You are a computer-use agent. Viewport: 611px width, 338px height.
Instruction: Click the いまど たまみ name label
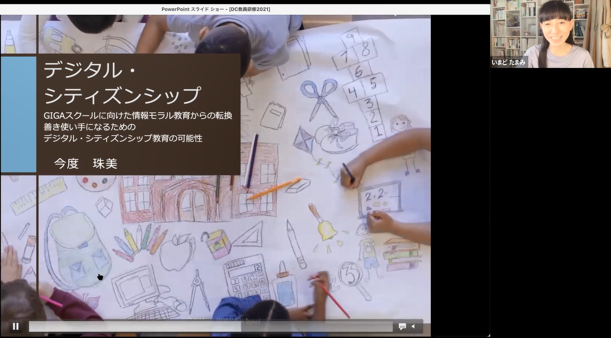(x=509, y=62)
